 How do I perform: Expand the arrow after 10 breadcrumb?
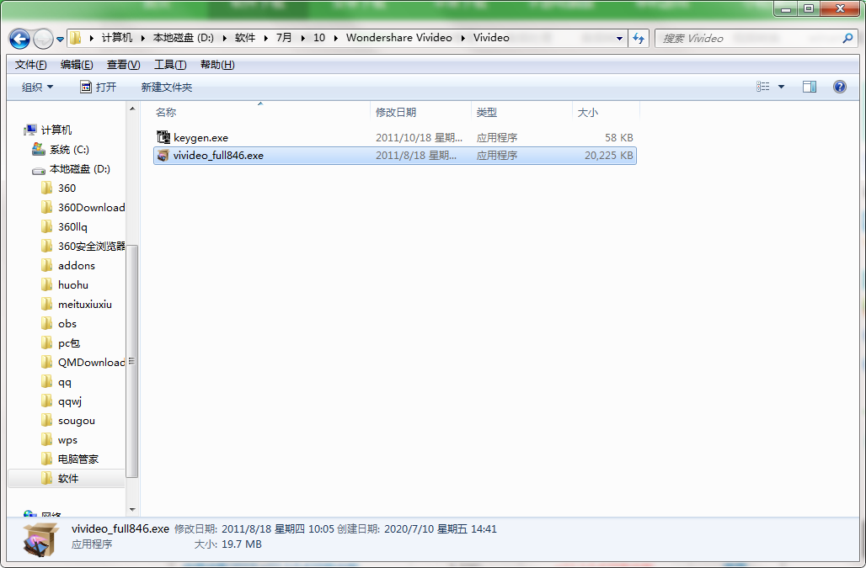click(x=335, y=38)
